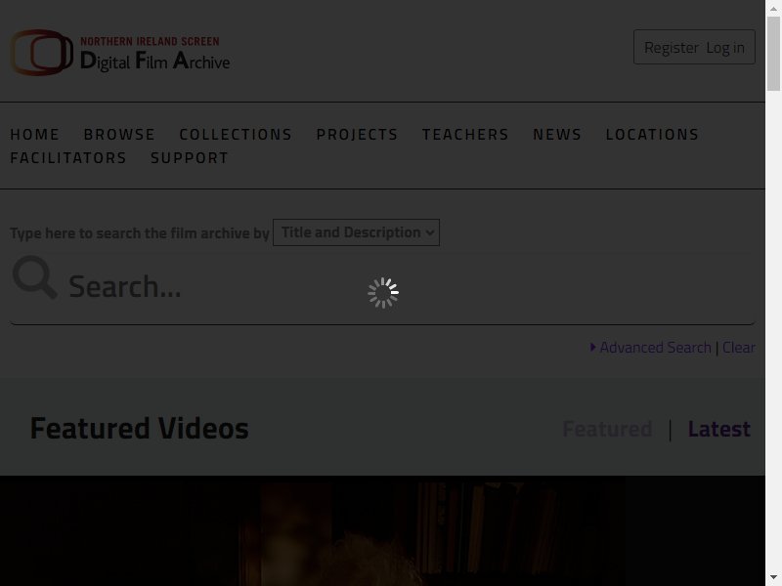This screenshot has height=586, width=782.
Task: Open the Projects menu item
Action: tap(358, 134)
